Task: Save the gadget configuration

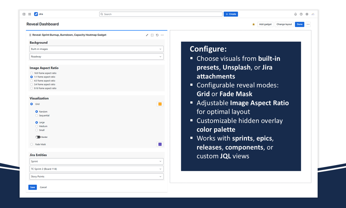Action: coord(33,187)
